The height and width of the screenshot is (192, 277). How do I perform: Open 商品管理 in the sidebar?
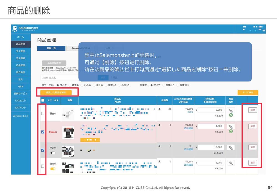[21, 44]
